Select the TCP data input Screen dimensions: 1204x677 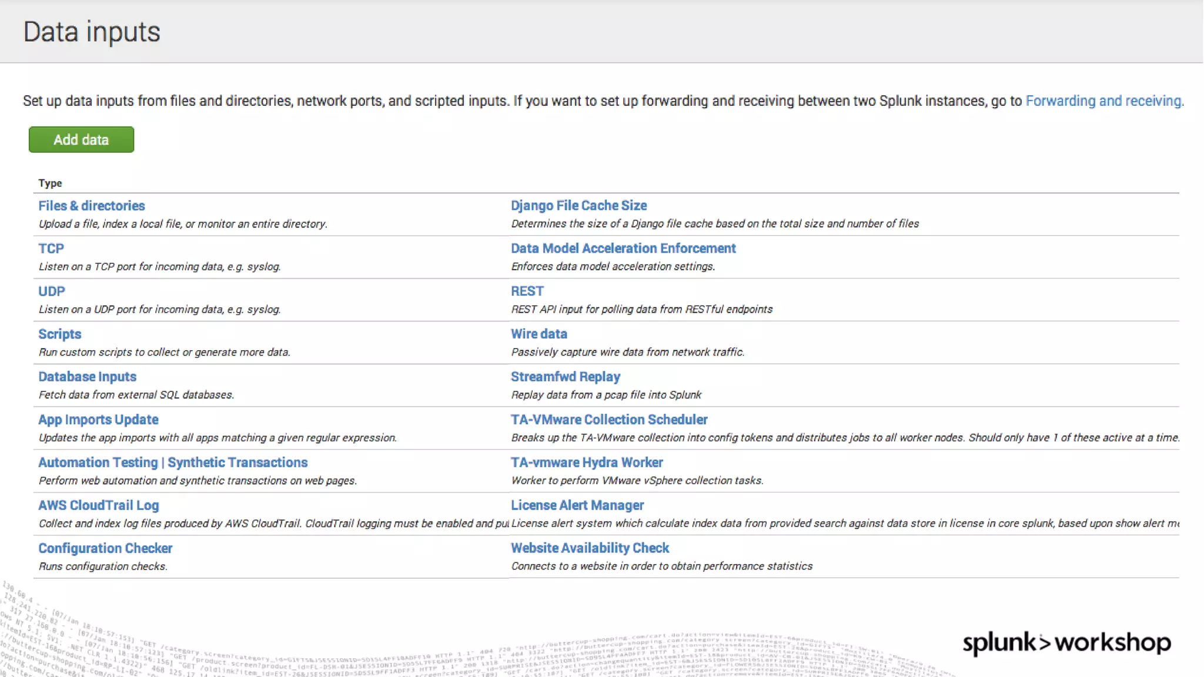(51, 249)
